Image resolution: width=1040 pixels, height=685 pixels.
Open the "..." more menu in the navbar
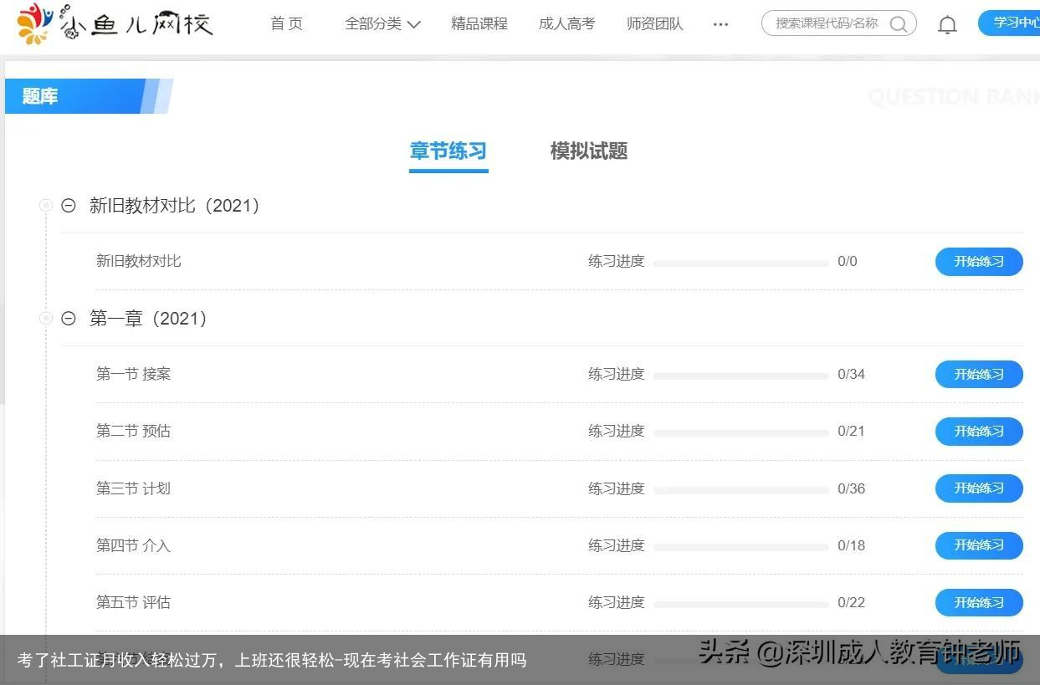click(720, 24)
